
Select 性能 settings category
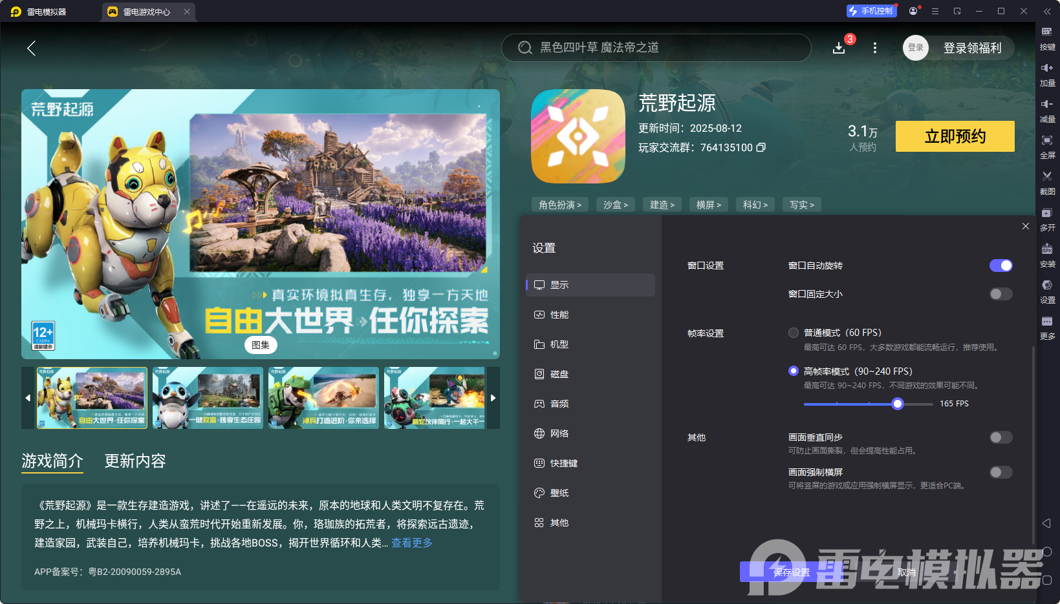(x=560, y=315)
